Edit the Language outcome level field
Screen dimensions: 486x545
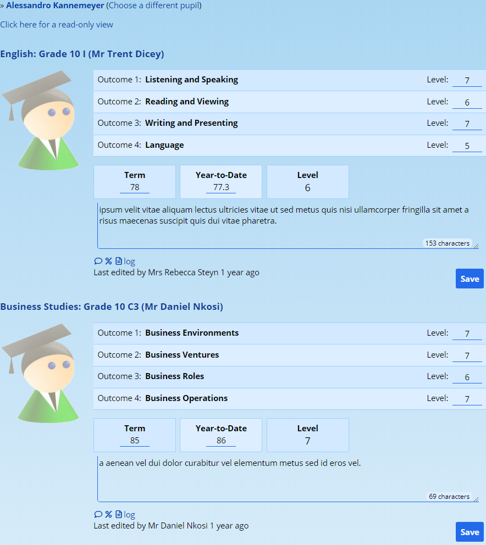pyautogui.click(x=467, y=146)
